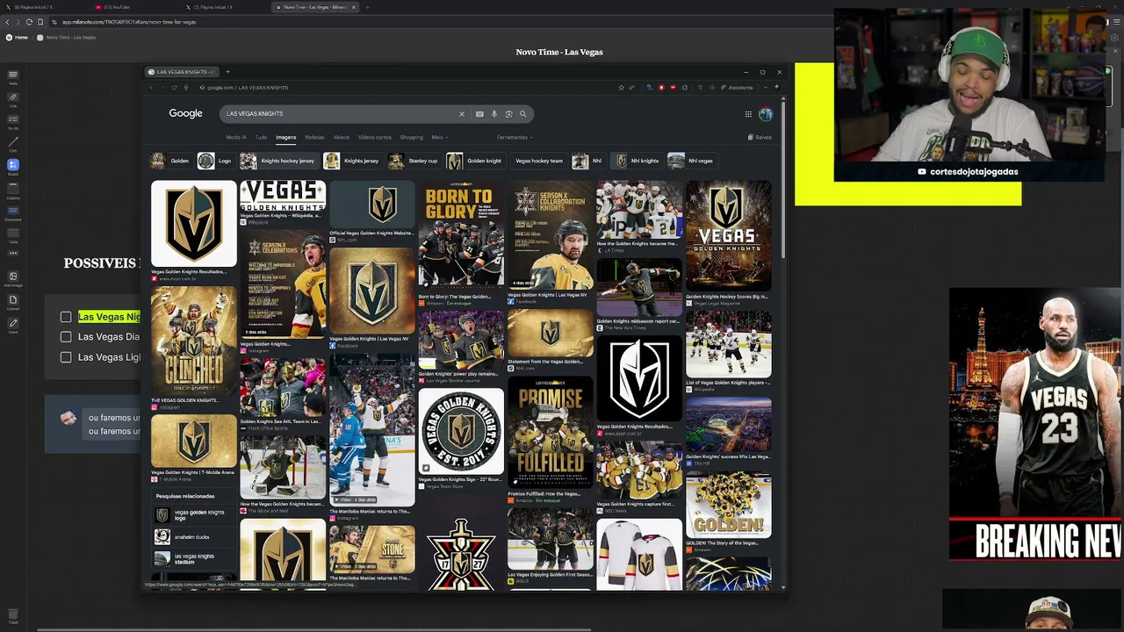Filter images by Nhl knights chip

coord(638,161)
